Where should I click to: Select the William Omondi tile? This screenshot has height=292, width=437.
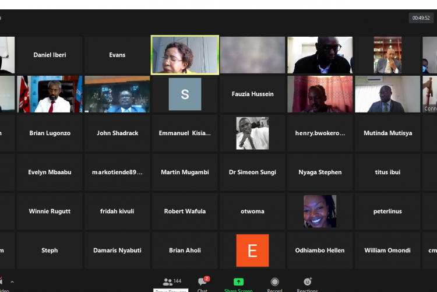coord(387,251)
